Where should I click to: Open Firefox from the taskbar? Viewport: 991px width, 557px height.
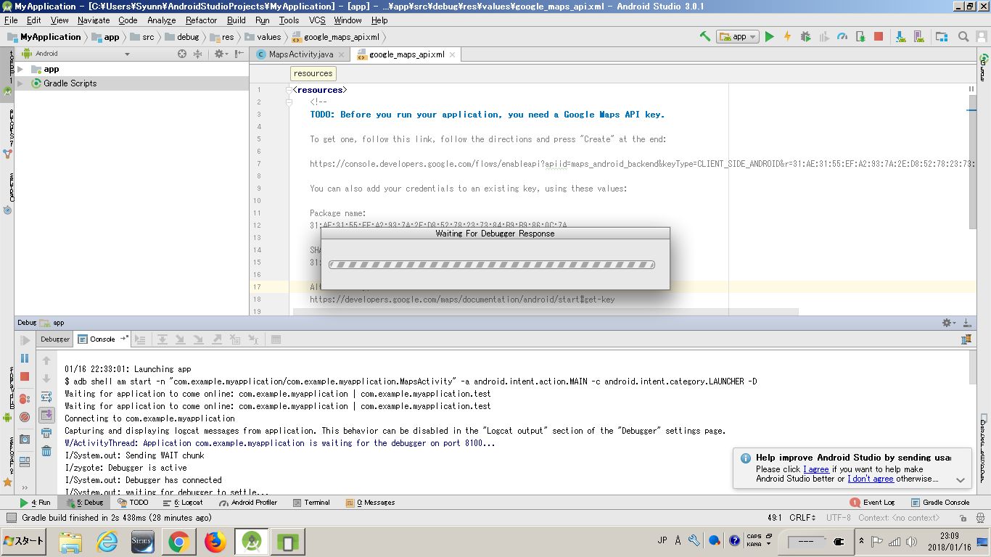tap(215, 542)
